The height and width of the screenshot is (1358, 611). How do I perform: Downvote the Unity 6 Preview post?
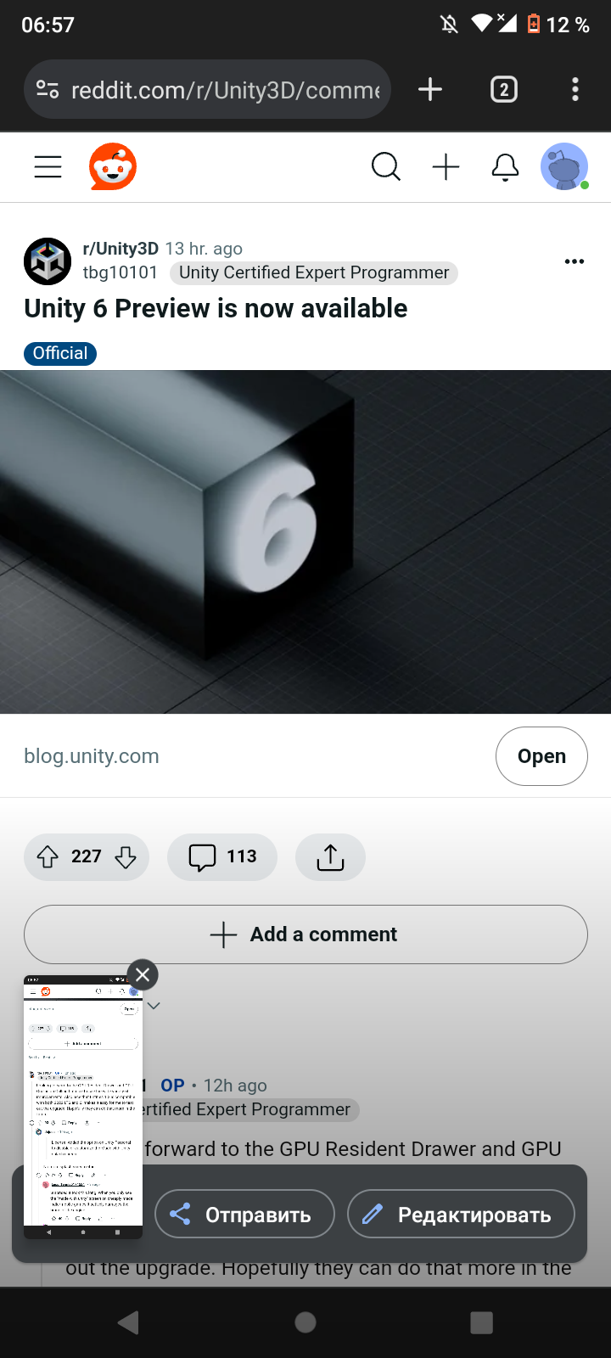pyautogui.click(x=126, y=857)
